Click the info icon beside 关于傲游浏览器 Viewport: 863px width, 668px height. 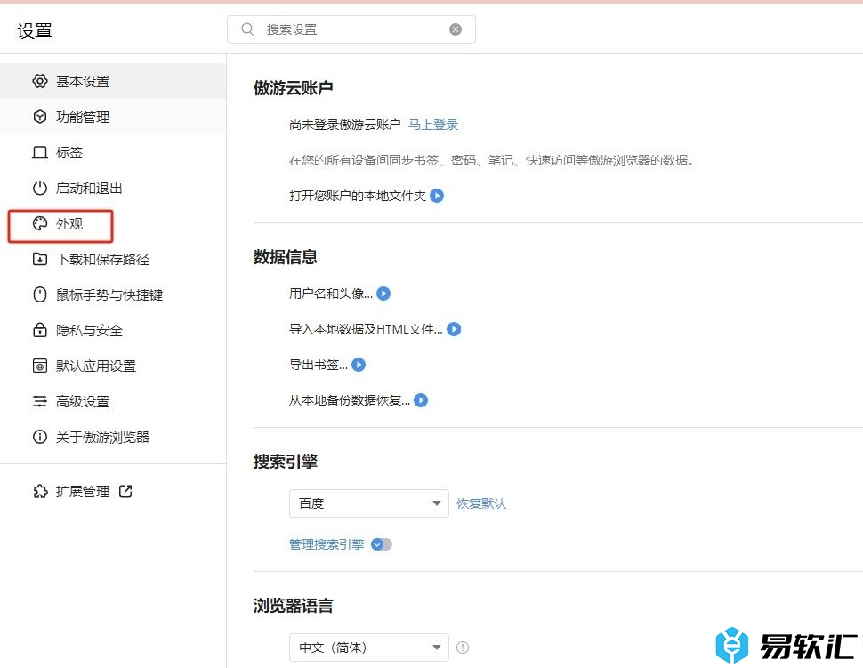pos(40,437)
